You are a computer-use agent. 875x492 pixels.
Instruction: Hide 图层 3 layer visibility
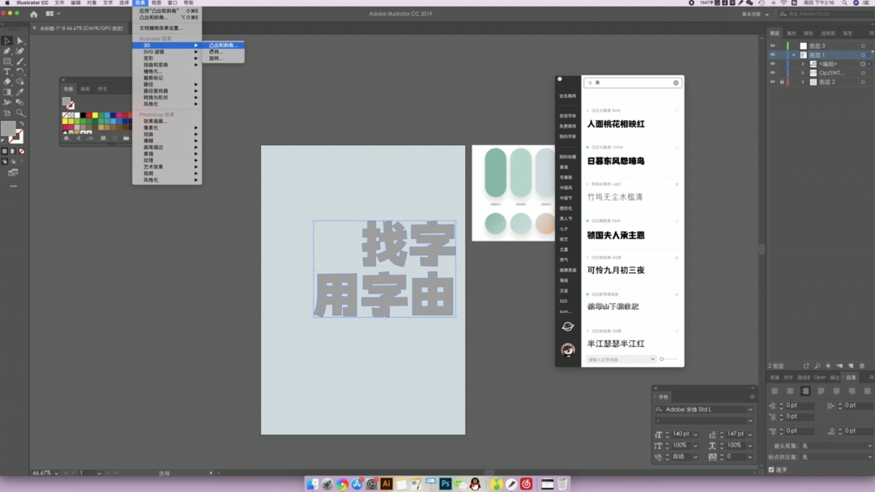[772, 46]
